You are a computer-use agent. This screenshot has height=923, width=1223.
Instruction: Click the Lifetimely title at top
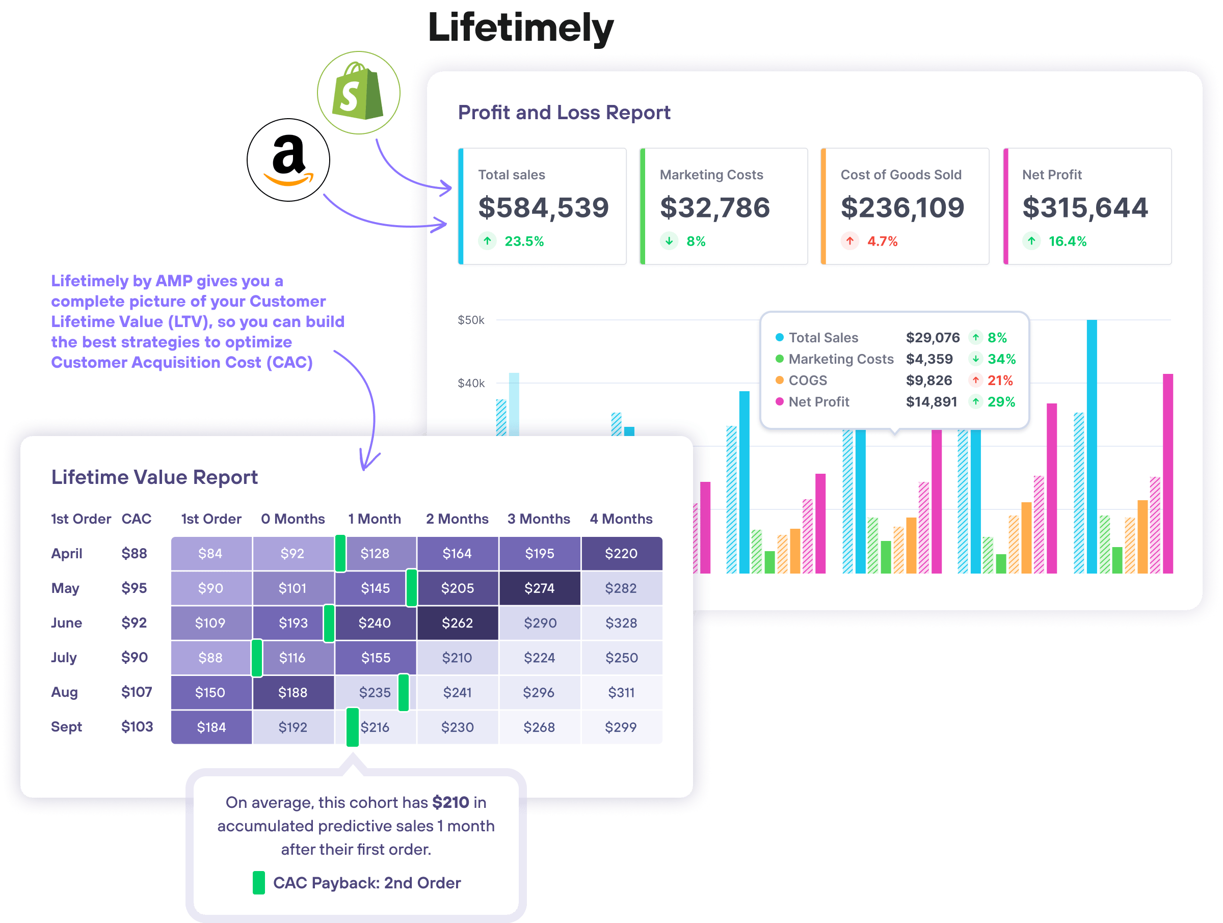[521, 28]
